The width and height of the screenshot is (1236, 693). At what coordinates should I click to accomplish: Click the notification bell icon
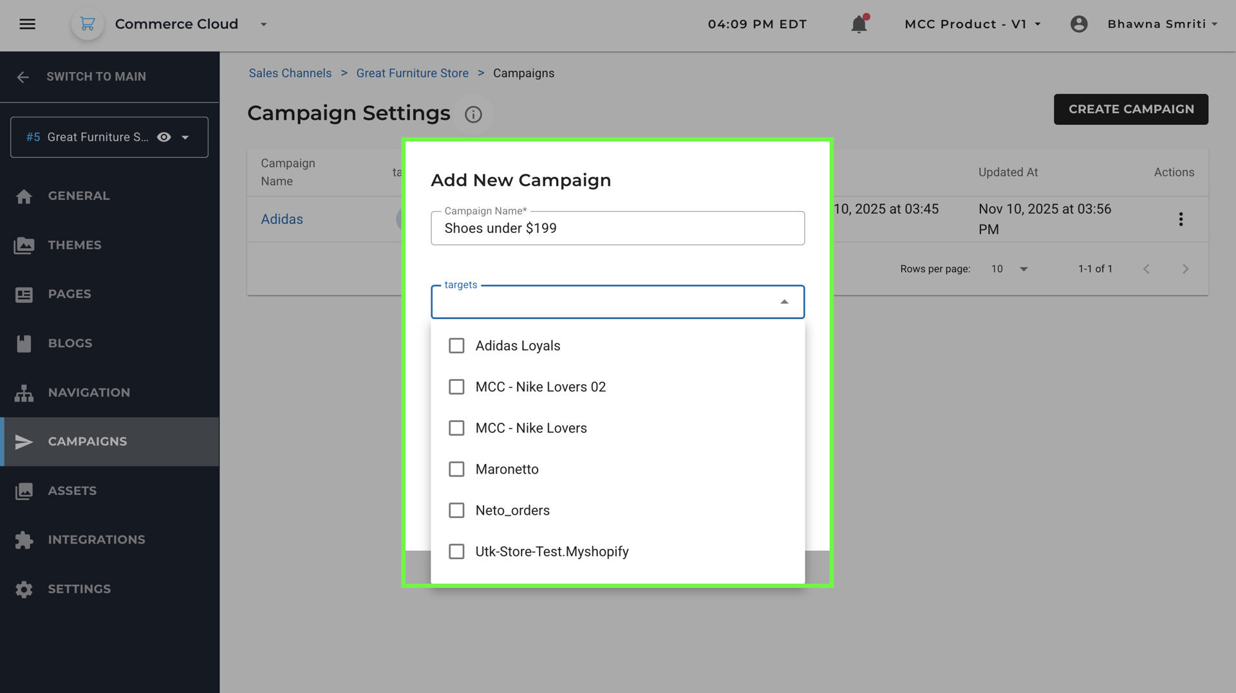coord(859,24)
